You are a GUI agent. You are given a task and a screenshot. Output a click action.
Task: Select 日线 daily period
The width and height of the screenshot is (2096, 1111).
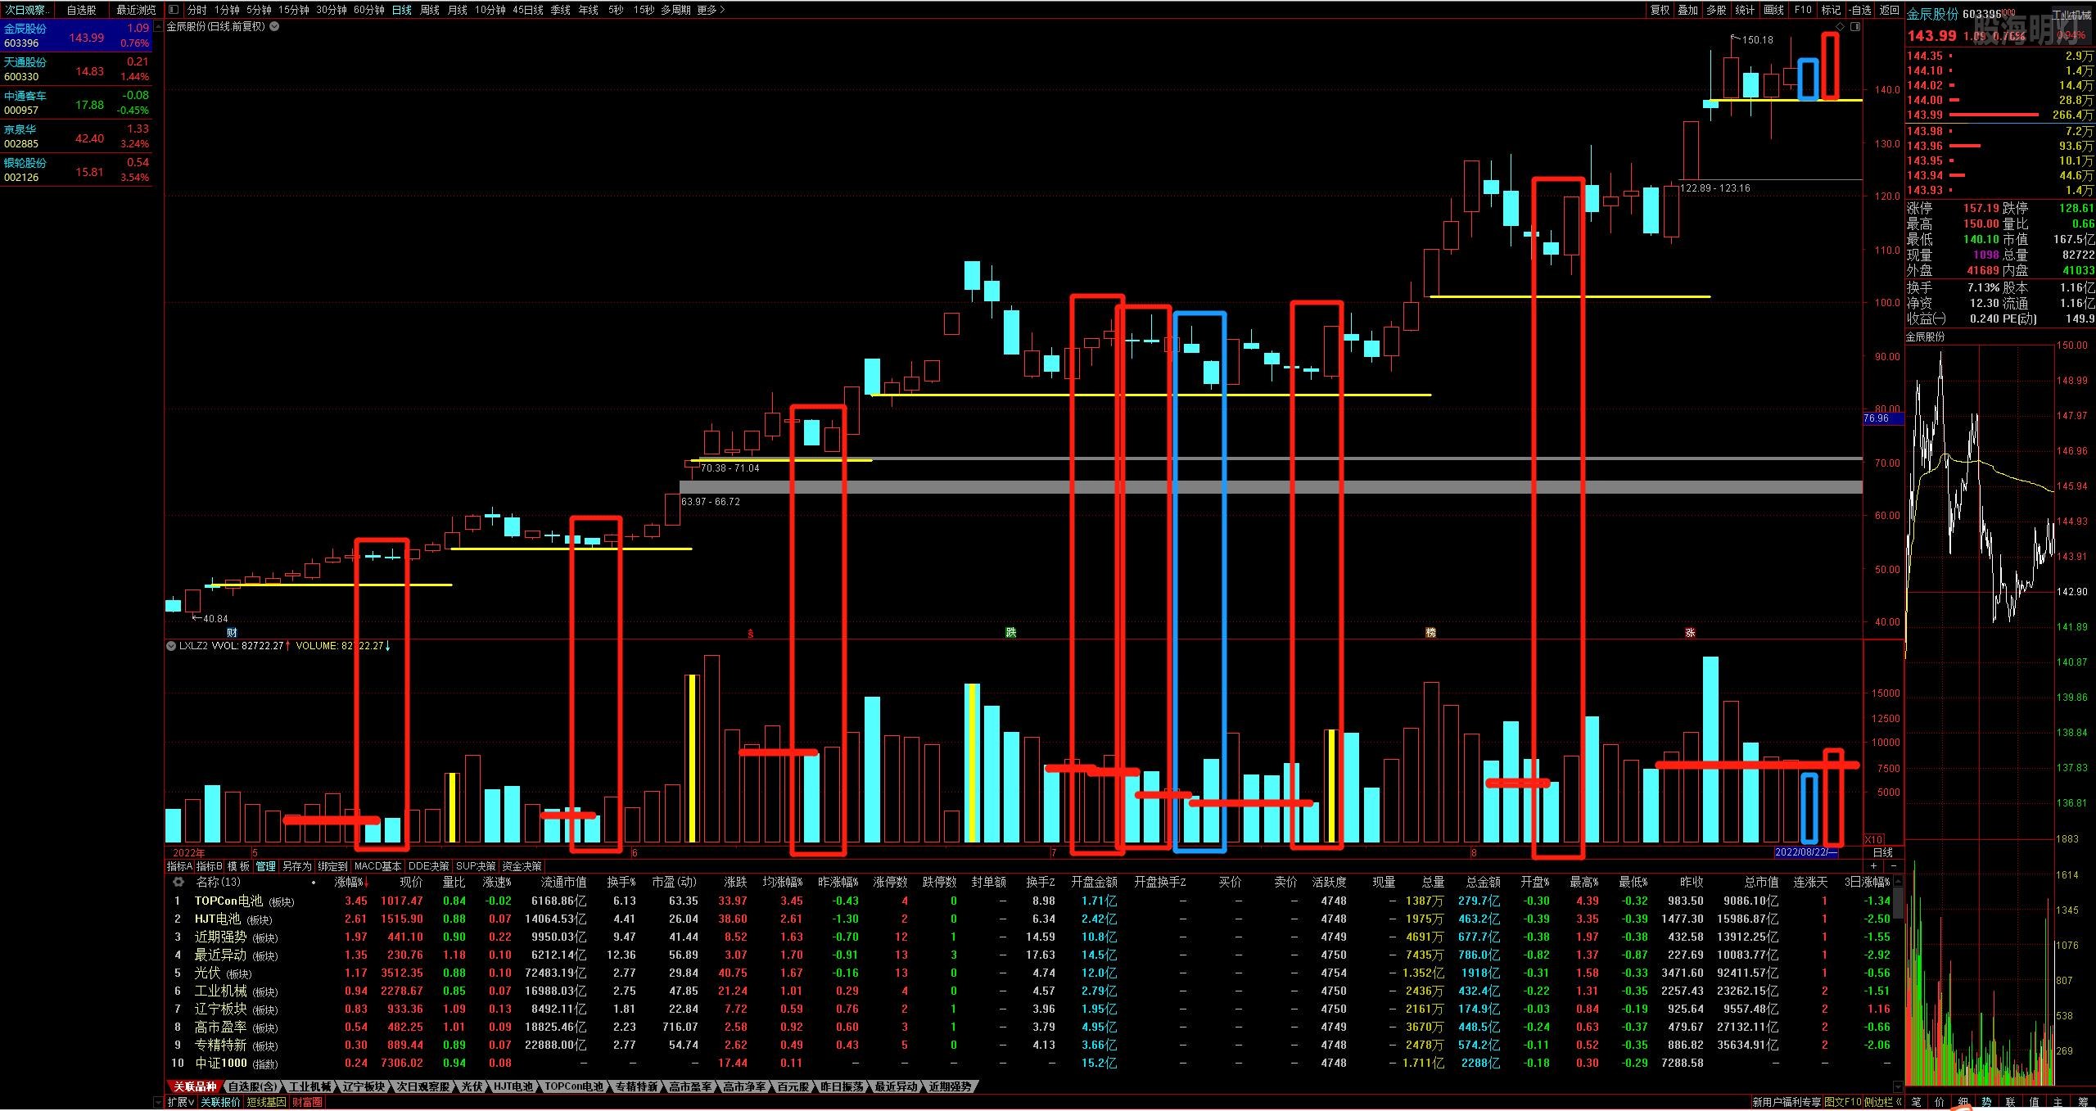click(402, 10)
